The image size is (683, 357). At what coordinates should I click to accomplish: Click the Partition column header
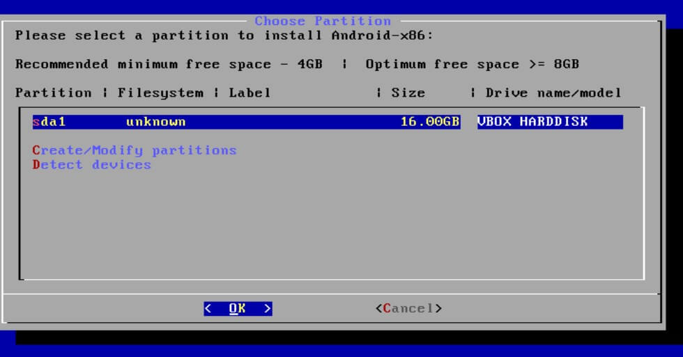(53, 93)
